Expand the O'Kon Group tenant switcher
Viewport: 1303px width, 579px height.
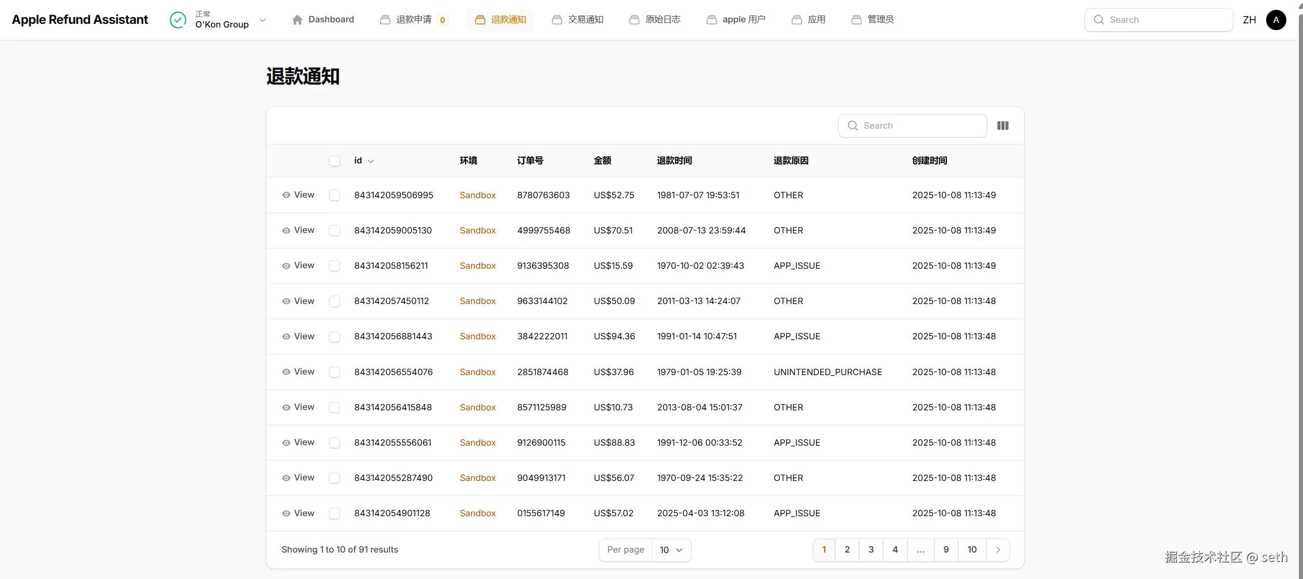pyautogui.click(x=263, y=20)
